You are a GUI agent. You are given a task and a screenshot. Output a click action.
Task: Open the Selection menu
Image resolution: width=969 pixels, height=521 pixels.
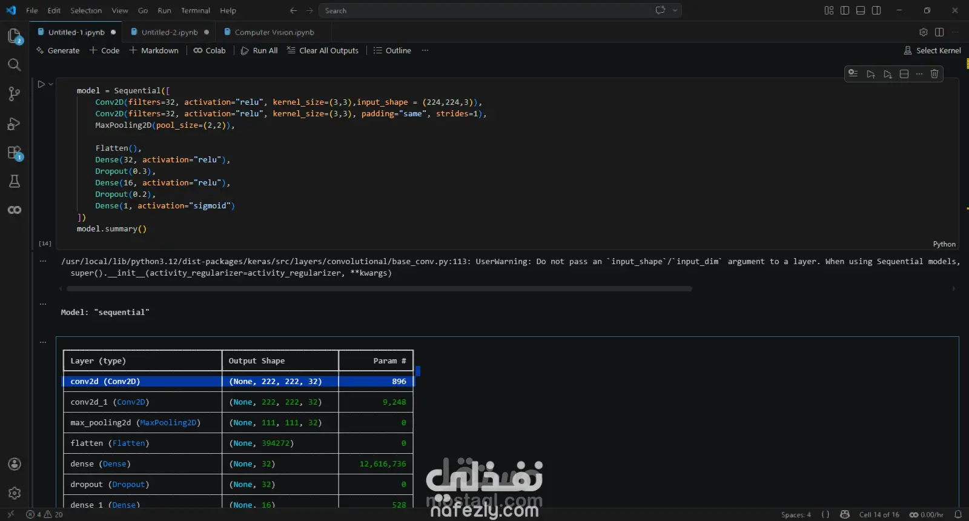pyautogui.click(x=86, y=10)
